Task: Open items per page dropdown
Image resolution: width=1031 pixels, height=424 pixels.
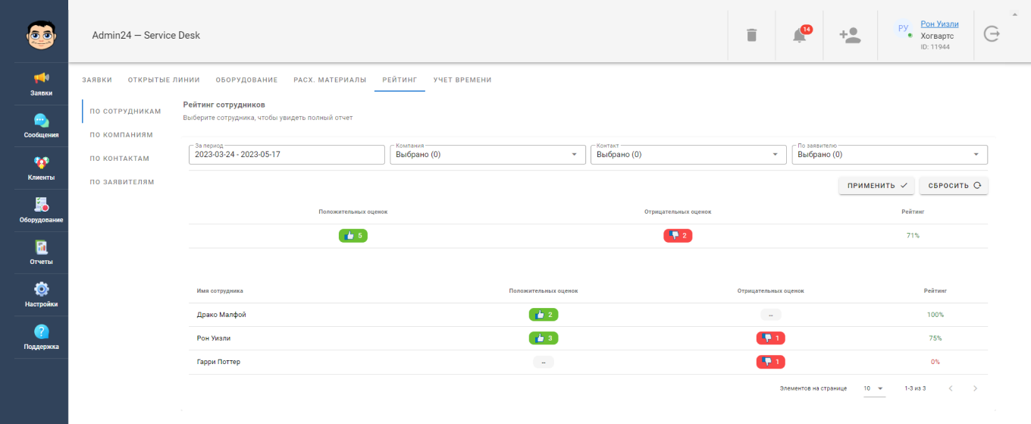Action: [x=874, y=388]
